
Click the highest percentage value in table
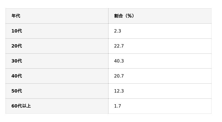point(119,61)
